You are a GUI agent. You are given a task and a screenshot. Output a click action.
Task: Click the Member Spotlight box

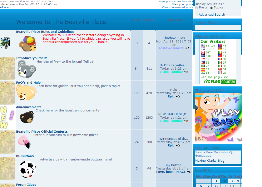tap(217, 27)
